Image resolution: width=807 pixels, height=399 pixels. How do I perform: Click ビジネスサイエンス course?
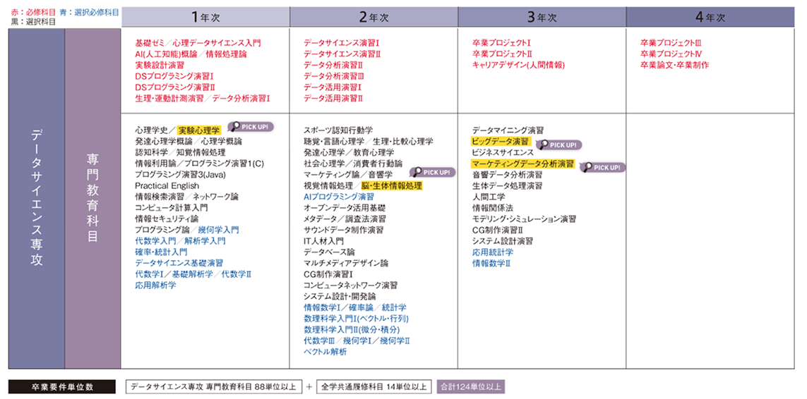[503, 153]
